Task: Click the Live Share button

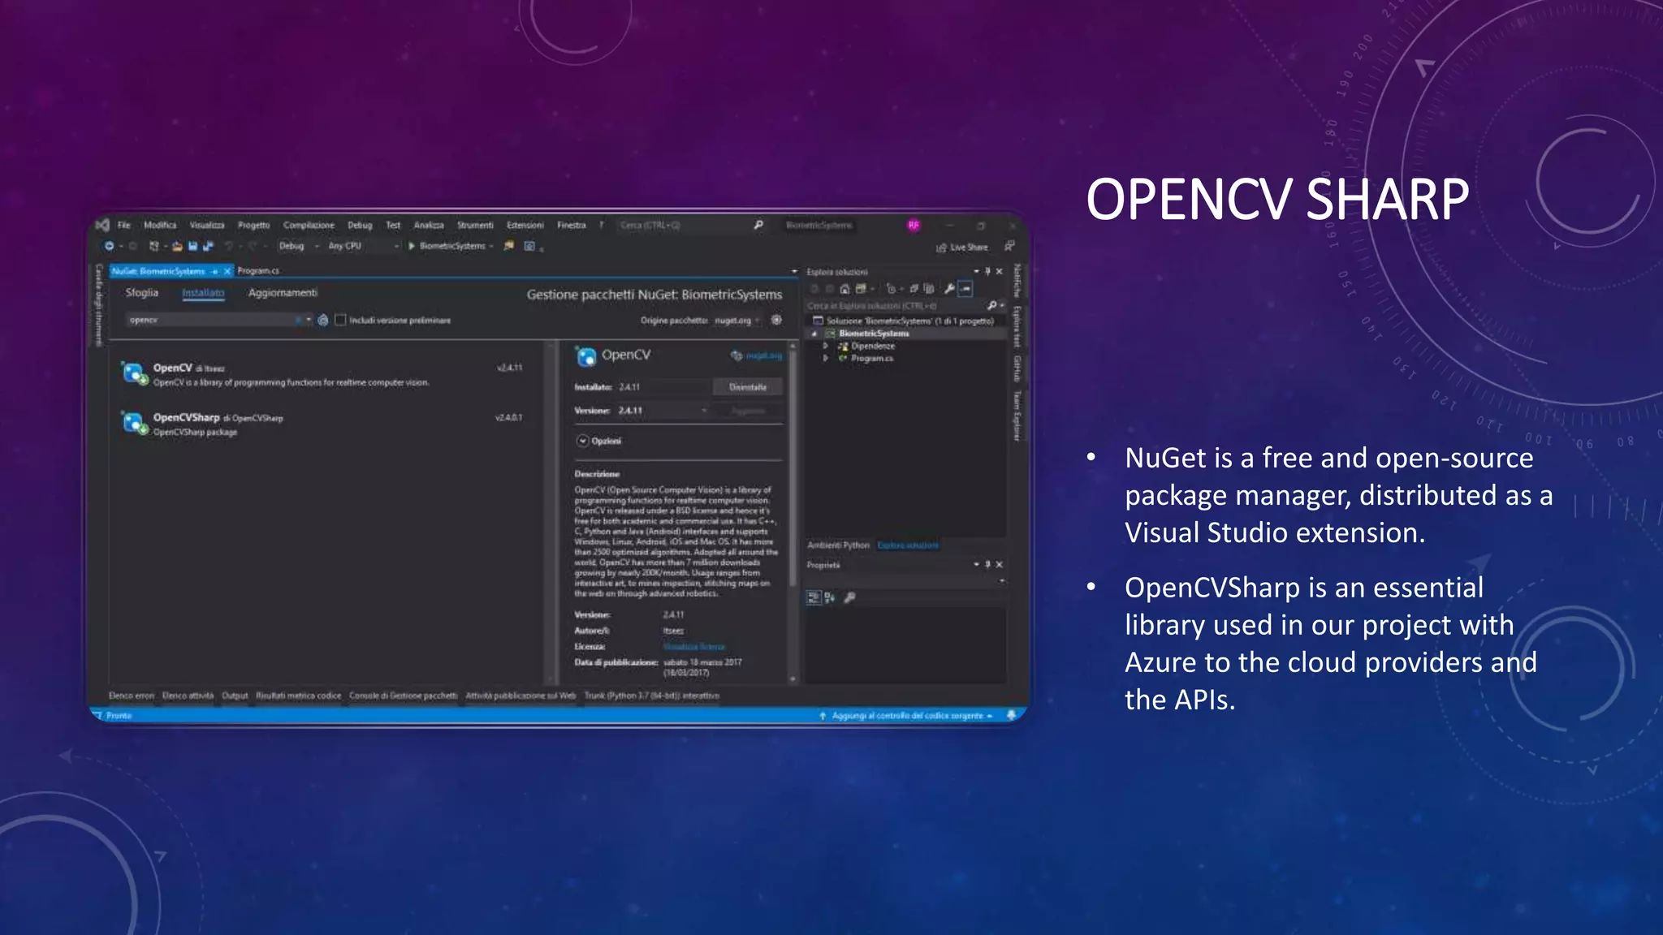Action: 962,247
